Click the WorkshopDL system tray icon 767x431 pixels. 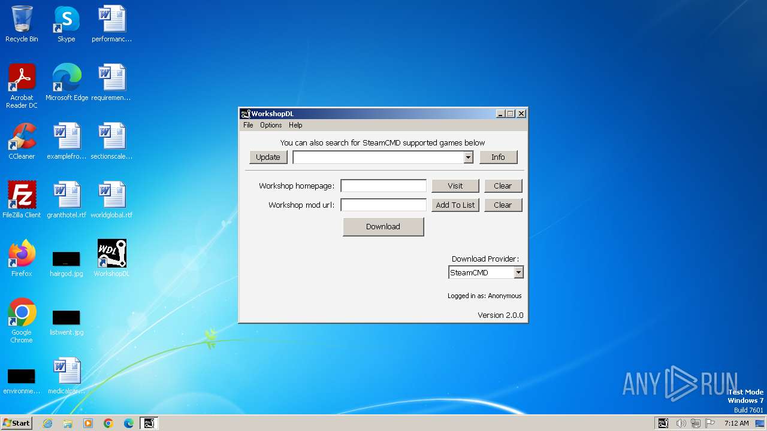coord(663,423)
